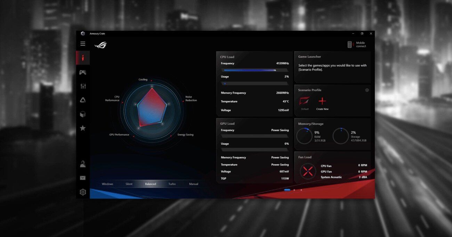The width and height of the screenshot is (452, 237).
Task: Select the Balanced performance mode
Action: tap(151, 184)
